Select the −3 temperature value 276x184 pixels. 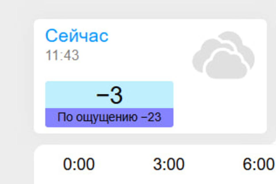109,95
